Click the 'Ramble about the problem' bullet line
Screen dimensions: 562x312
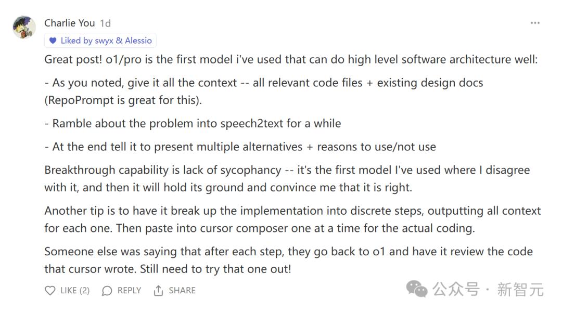tap(193, 124)
